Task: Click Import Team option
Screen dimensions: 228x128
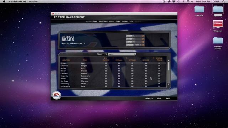Action: [128, 21]
